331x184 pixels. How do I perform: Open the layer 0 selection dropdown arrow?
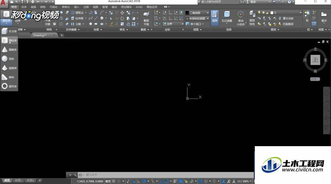click(300, 13)
